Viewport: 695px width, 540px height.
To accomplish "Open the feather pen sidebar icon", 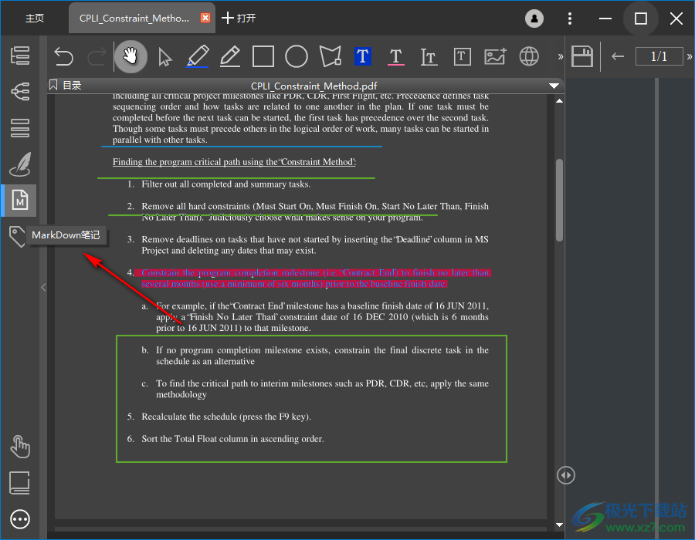I will click(20, 164).
